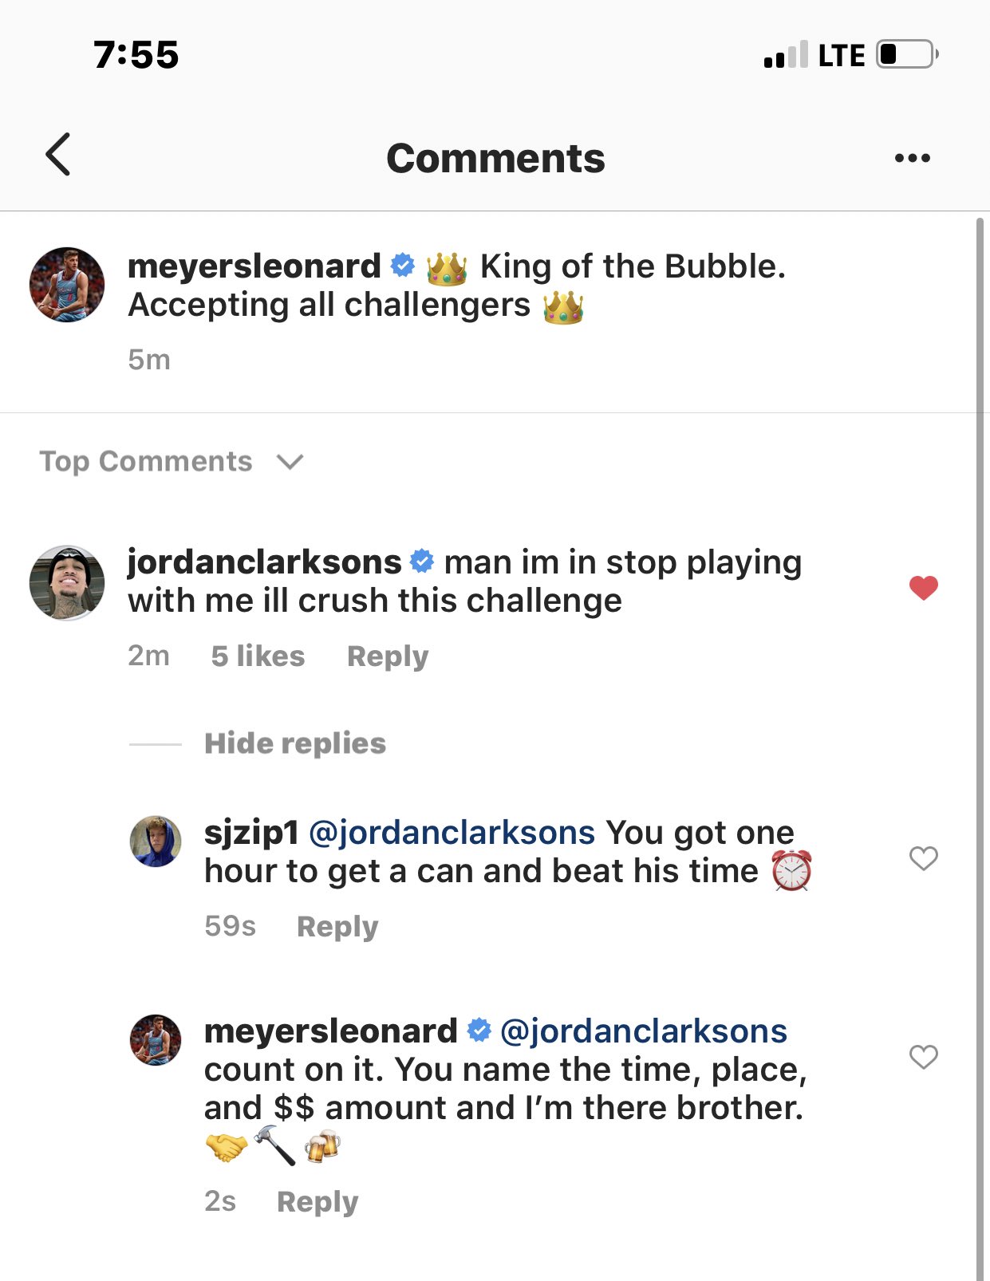Viewport: 990px width, 1281px height.
Task: Open the three-dots more options menu
Action: [x=912, y=158]
